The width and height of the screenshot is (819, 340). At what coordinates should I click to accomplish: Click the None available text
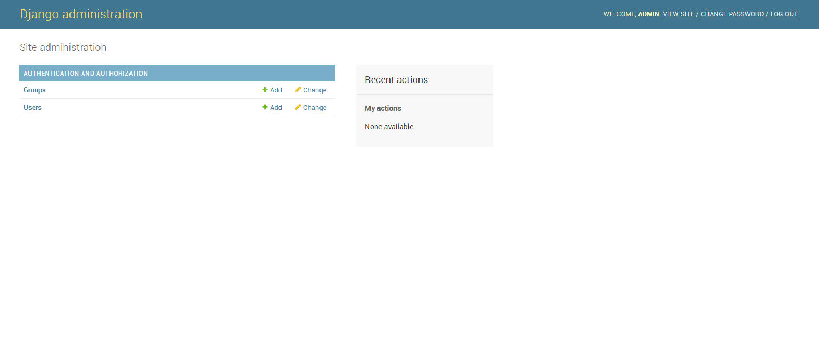[389, 127]
